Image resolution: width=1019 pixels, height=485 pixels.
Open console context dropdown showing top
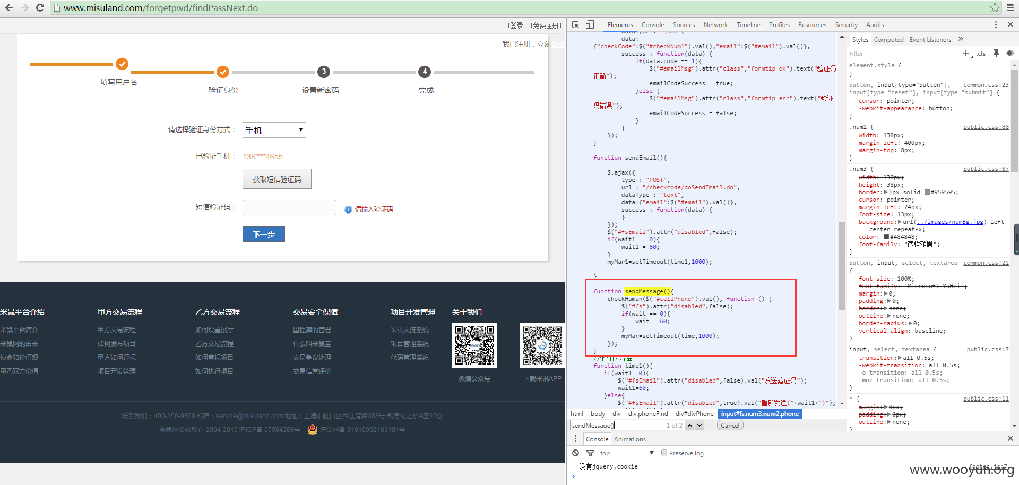point(627,453)
